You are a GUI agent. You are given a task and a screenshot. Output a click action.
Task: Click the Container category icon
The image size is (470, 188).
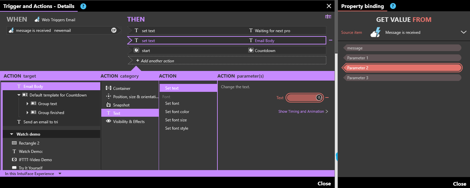[108, 88]
